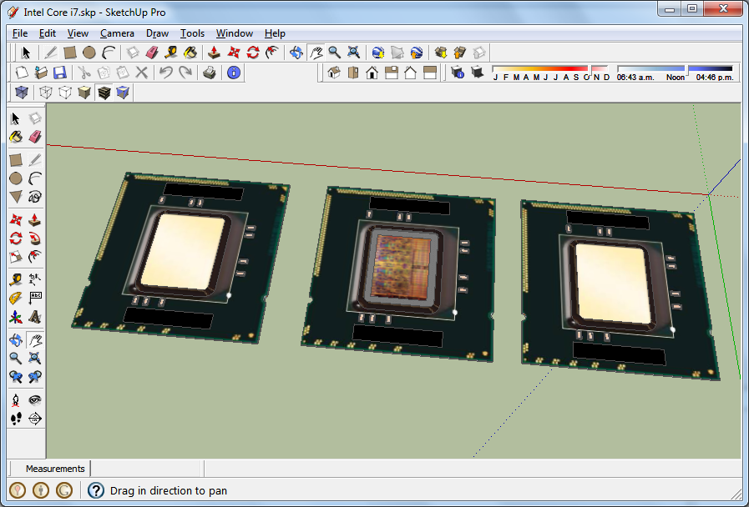Click the Open file icon
This screenshot has height=507, width=749.
click(41, 73)
